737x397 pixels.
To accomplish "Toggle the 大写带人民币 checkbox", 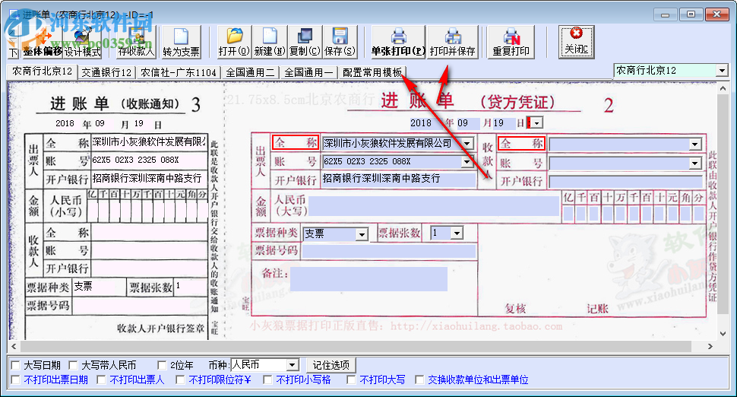I will [73, 365].
